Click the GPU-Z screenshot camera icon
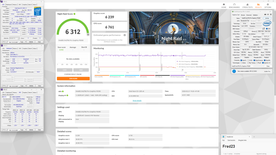 265,14
